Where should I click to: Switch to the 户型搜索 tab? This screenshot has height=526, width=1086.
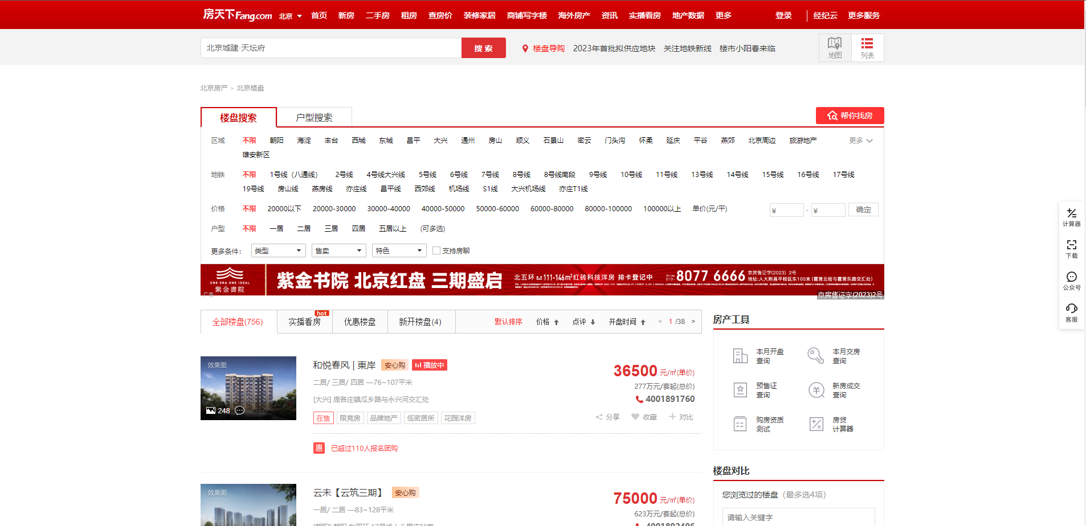[x=314, y=117]
